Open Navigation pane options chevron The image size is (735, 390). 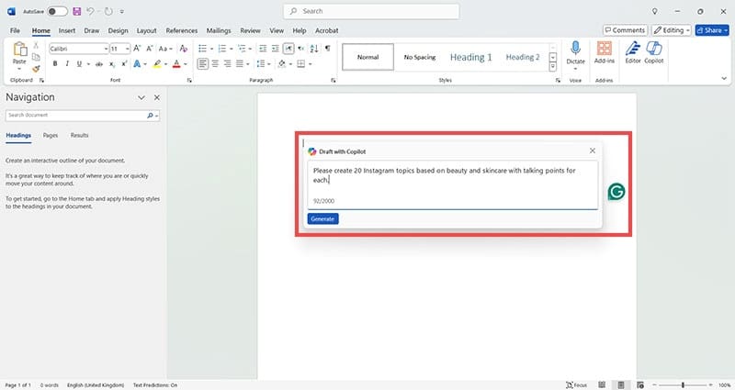[141, 97]
